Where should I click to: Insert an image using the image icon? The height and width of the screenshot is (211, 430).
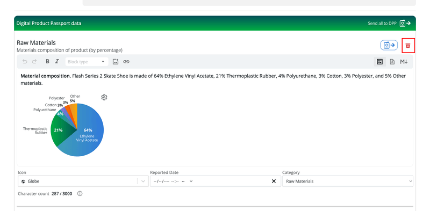pyautogui.click(x=116, y=62)
